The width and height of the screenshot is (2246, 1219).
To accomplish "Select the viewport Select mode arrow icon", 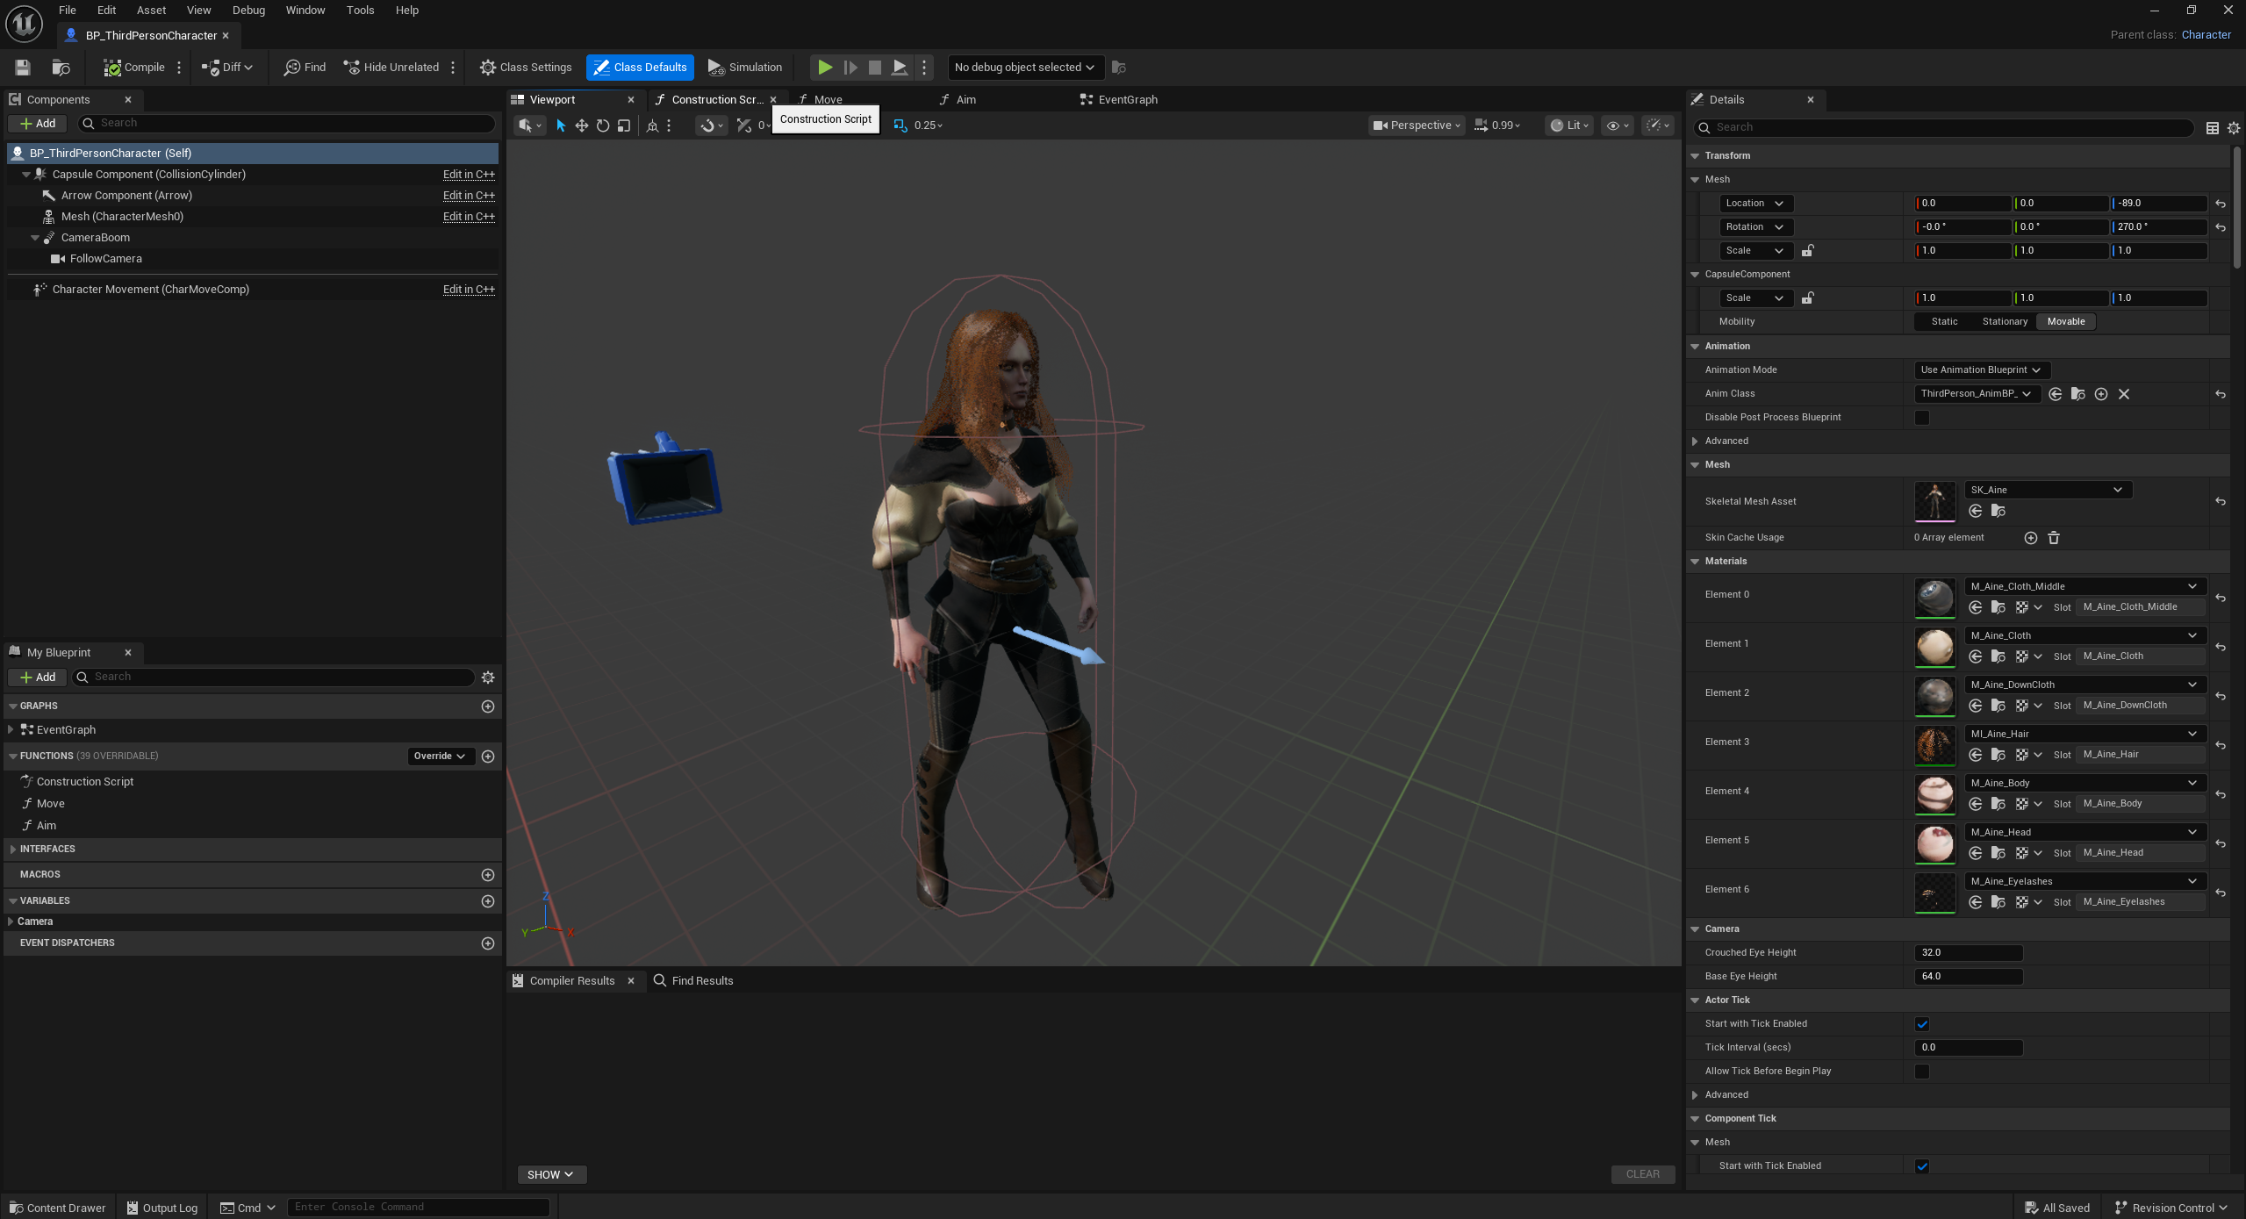I will [561, 125].
